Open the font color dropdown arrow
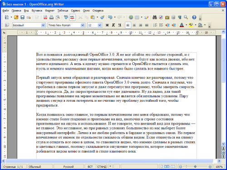Screen dimensions: 227x170 (186, 25)
